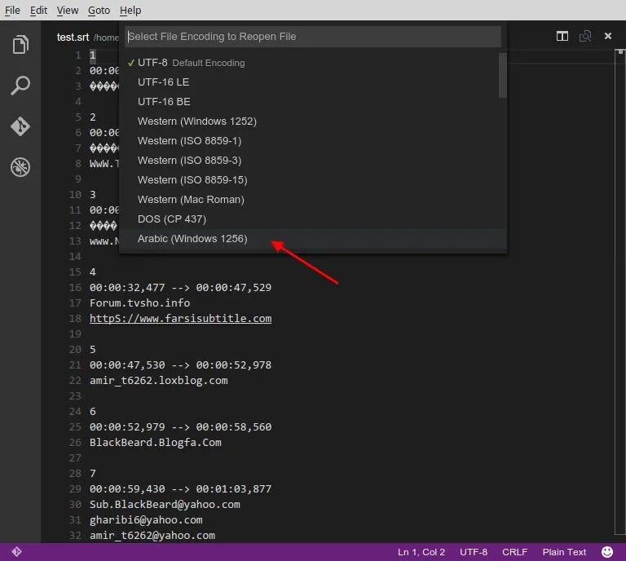Select Arabic (Windows 1256) encoding
Screen dimensions: 626x561
pos(313,239)
